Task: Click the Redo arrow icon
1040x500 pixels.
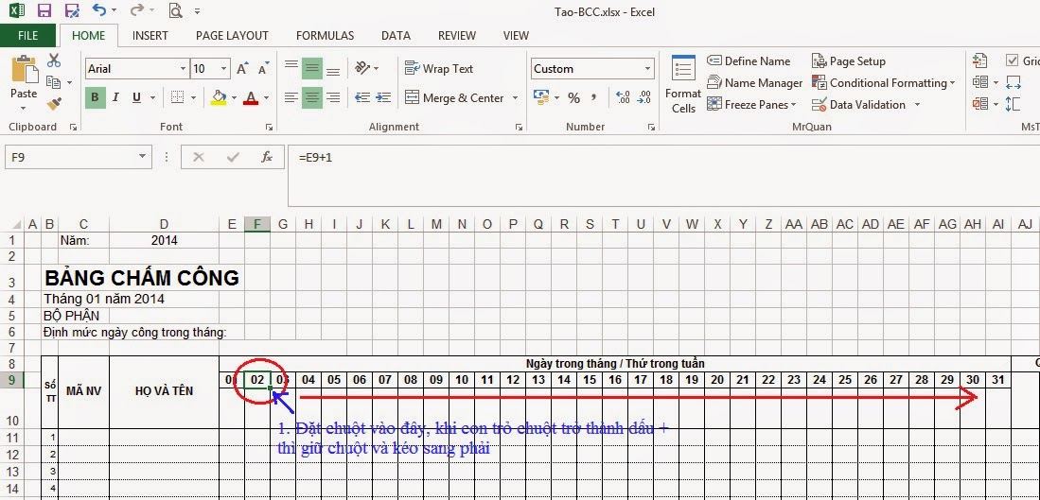Action: pos(136,10)
